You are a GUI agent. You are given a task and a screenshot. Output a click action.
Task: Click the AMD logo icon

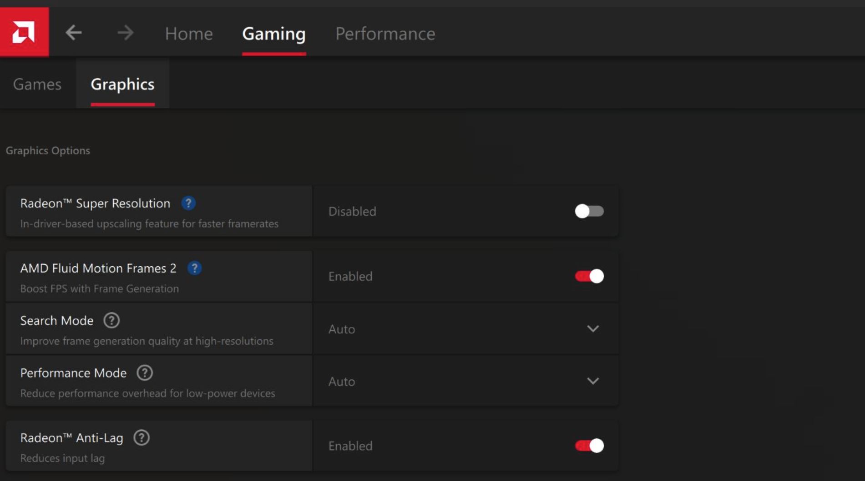coord(24,32)
